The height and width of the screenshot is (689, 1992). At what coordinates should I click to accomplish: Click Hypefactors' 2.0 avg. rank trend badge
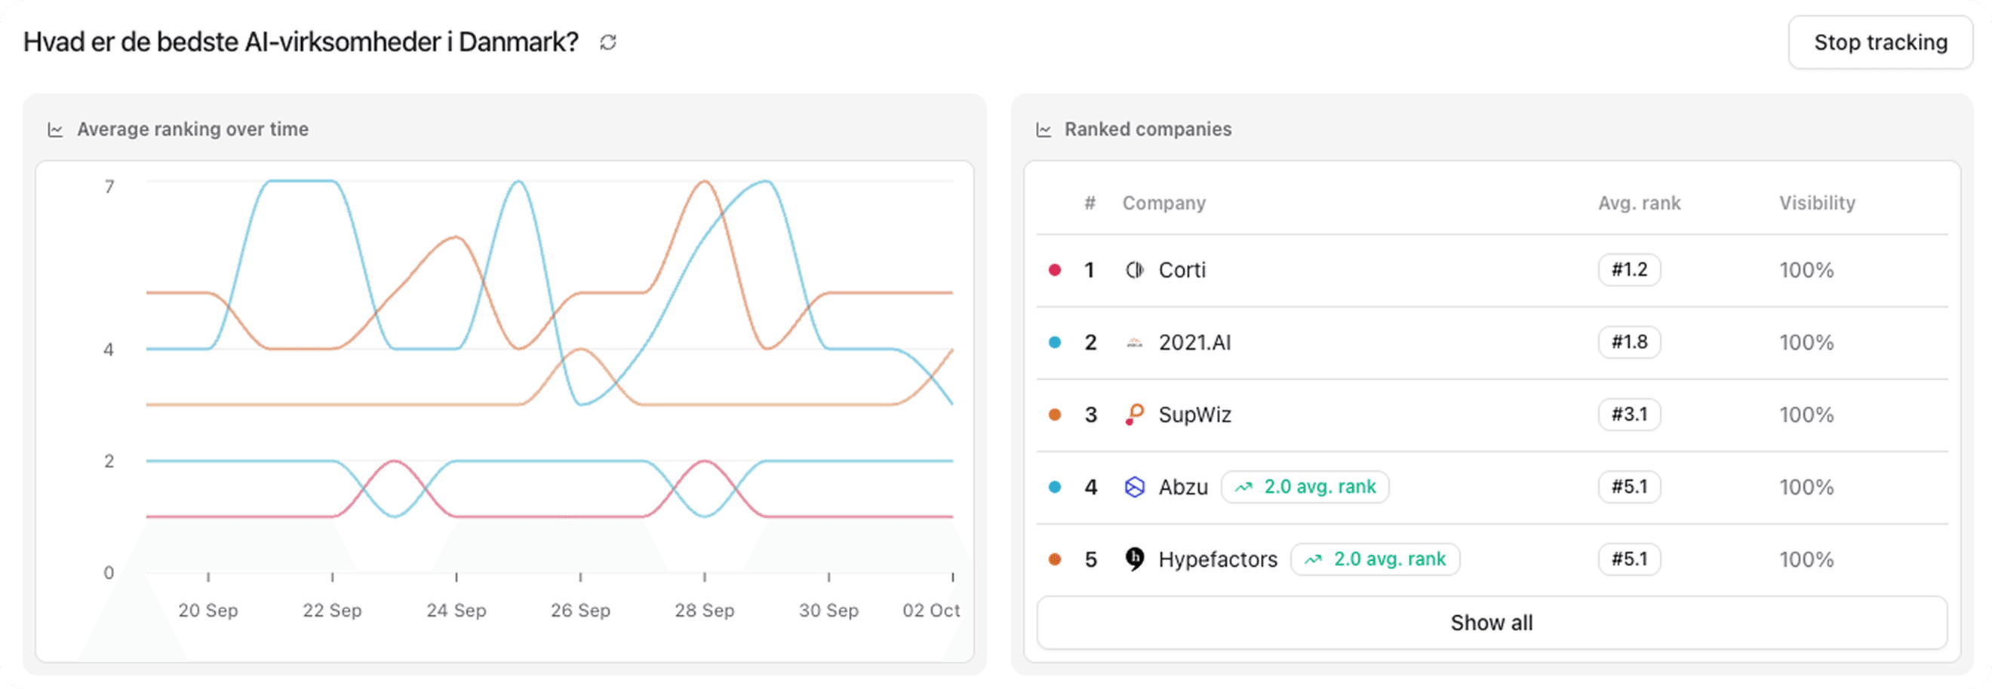click(1374, 559)
